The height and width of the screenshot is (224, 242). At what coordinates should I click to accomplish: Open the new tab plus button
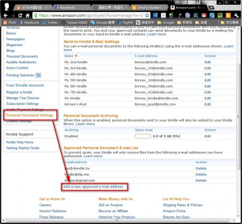pos(211,7)
